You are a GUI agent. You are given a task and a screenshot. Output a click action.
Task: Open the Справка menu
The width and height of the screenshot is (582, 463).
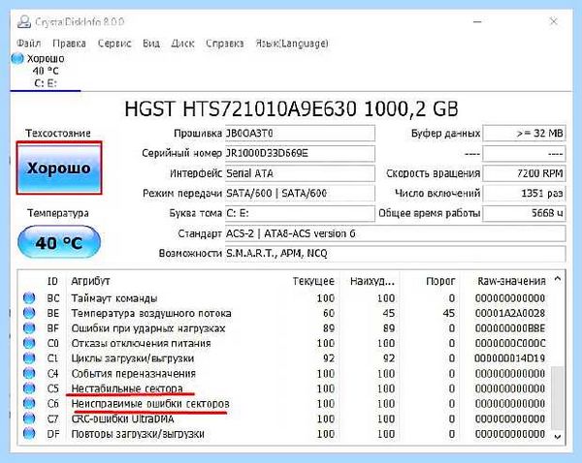pyautogui.click(x=225, y=44)
